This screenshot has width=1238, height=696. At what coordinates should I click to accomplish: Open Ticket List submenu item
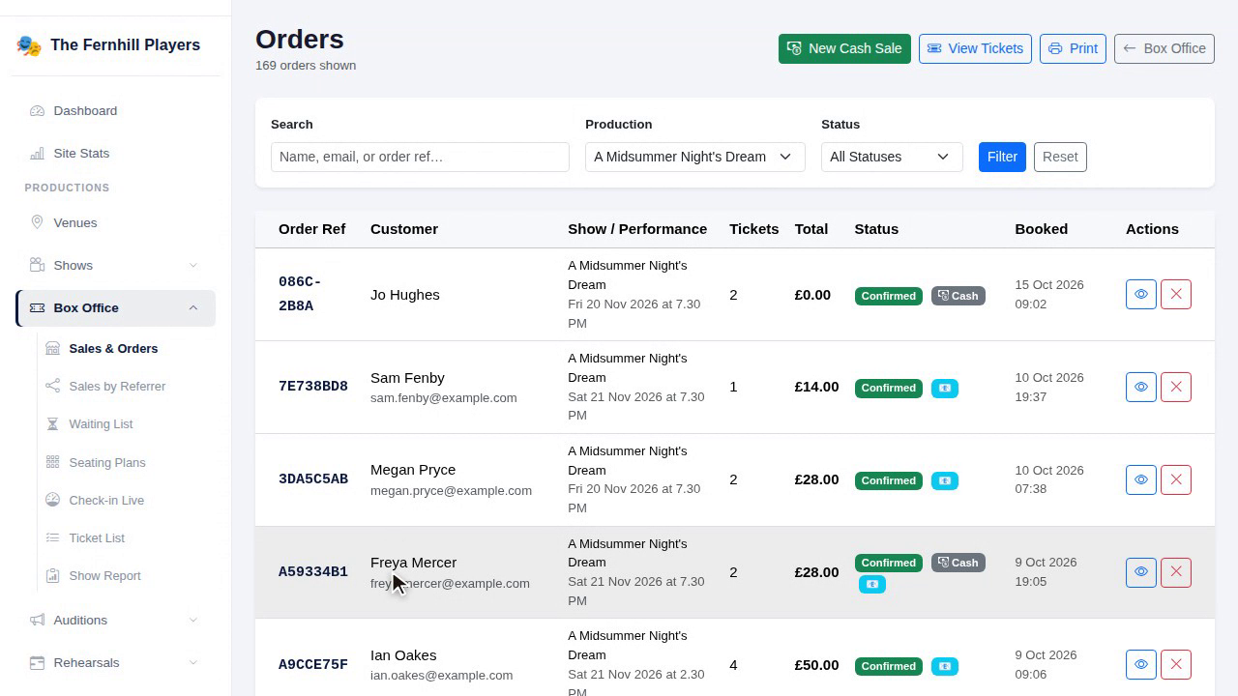(x=127, y=537)
